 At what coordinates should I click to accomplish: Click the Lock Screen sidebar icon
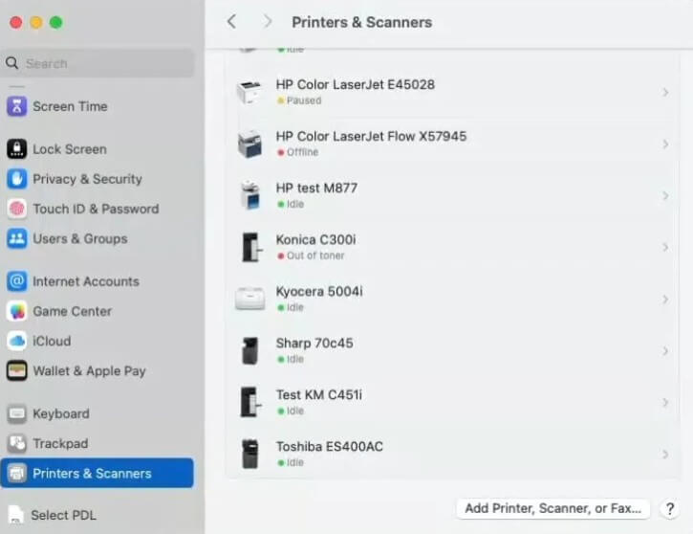click(x=16, y=149)
